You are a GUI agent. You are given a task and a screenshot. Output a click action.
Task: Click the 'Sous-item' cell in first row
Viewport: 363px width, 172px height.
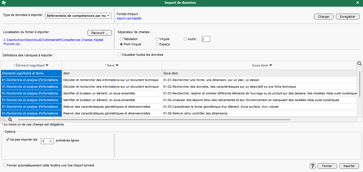(259, 73)
